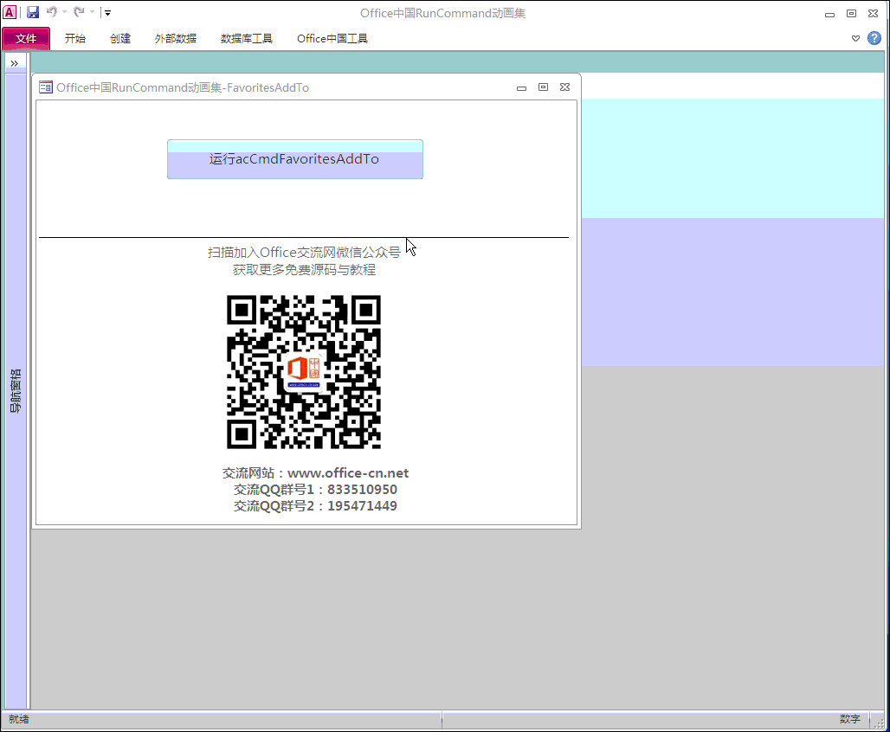The width and height of the screenshot is (890, 732).
Task: Minimize the FavoritesAddTo form window
Action: pos(522,87)
